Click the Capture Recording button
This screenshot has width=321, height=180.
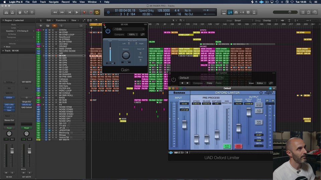click(x=91, y=12)
